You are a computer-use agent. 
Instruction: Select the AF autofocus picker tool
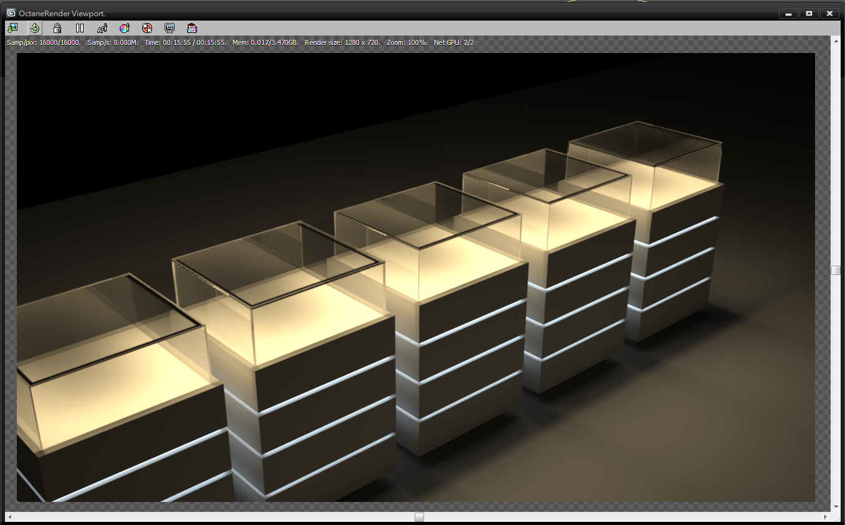coord(102,28)
